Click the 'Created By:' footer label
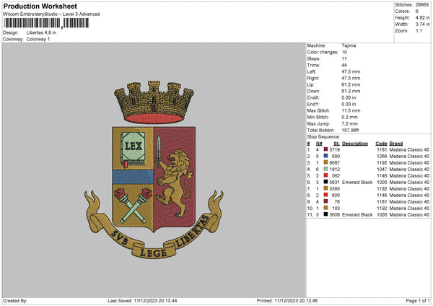Image resolution: width=433 pixels, height=306 pixels. point(15,301)
